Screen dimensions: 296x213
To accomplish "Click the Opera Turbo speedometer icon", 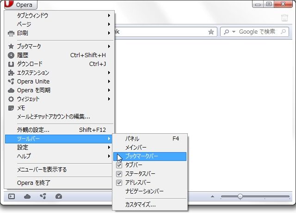I will (59, 196).
